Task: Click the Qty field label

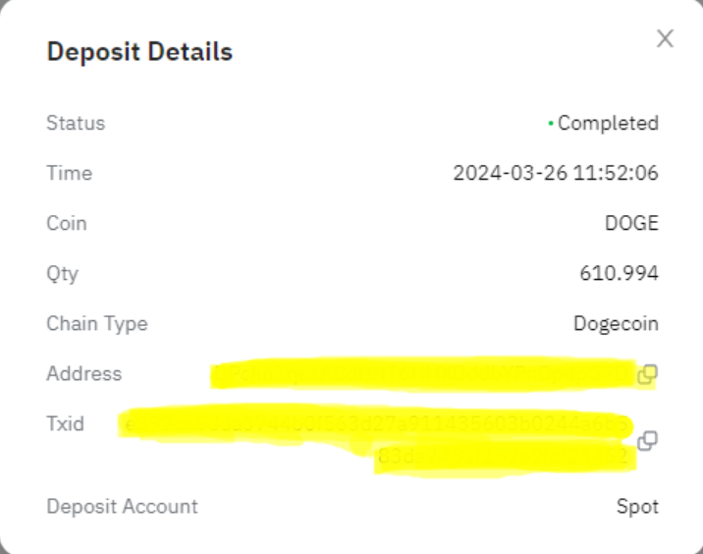Action: click(63, 273)
